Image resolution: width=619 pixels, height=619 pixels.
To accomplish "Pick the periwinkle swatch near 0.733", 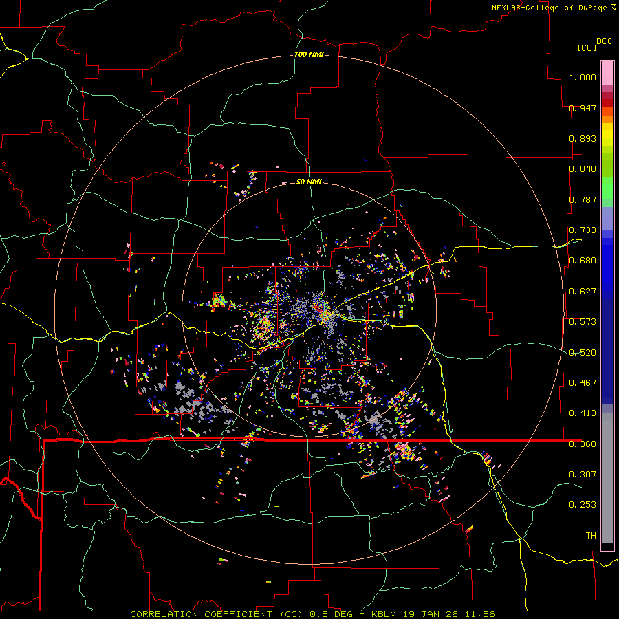I will pos(607,219).
